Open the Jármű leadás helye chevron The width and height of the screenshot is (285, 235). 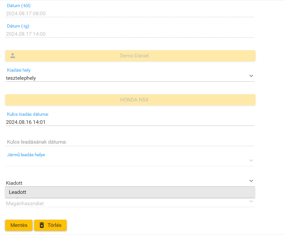click(x=251, y=160)
